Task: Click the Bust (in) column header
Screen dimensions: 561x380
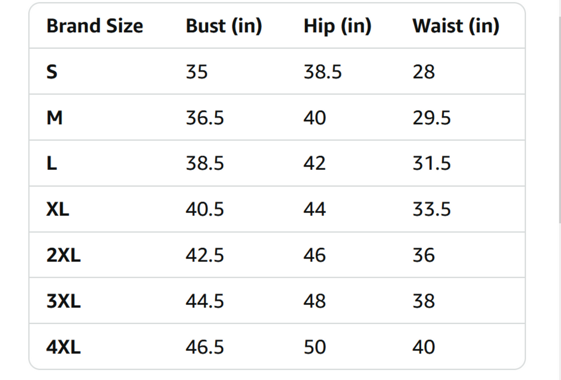Action: (x=223, y=26)
